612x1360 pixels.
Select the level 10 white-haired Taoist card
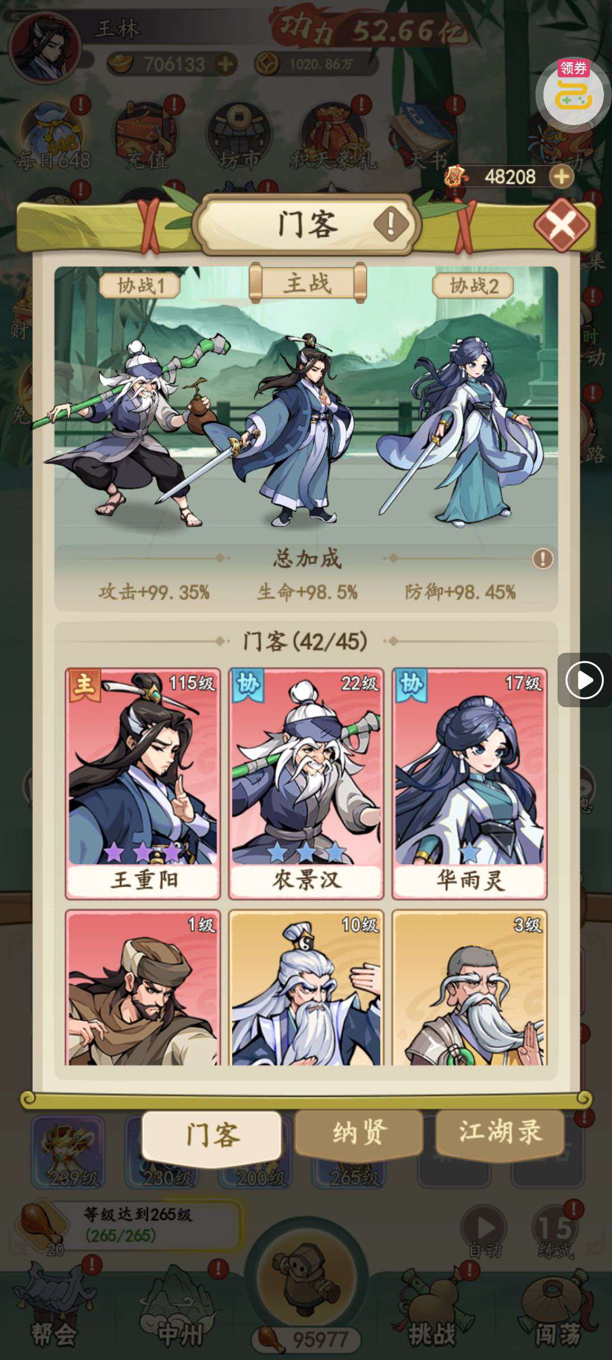point(306,988)
